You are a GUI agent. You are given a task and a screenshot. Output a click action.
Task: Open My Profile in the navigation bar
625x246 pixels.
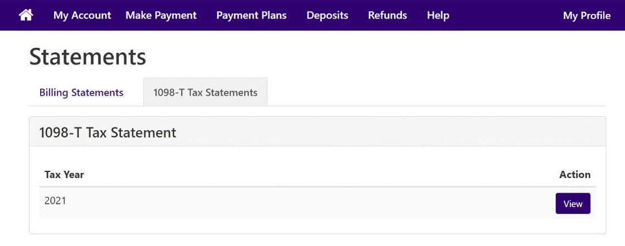click(587, 15)
